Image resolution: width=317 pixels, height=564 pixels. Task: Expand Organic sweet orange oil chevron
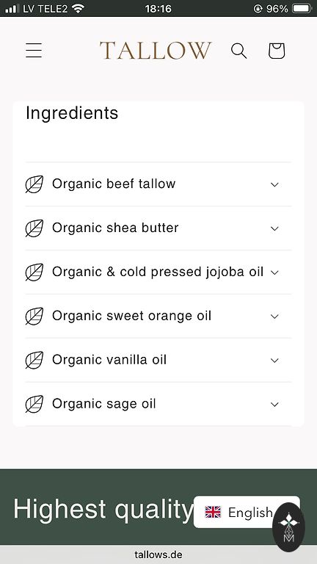(274, 317)
